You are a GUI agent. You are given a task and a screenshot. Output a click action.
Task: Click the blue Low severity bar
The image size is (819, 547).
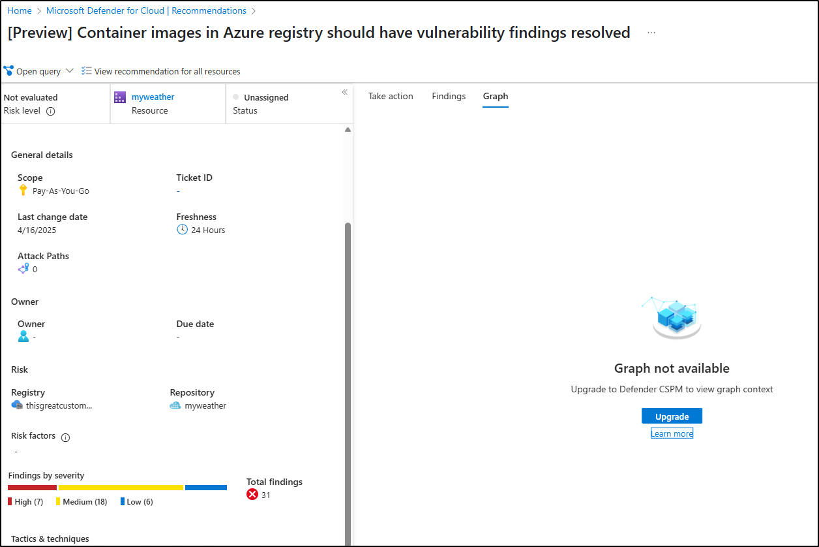click(x=206, y=488)
